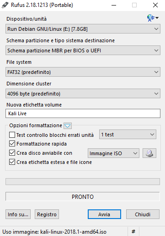165x236 pixels.
Task: Close the Rufus window with X
Action: tap(155, 5)
